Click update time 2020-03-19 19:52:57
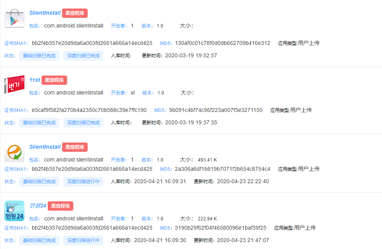Image resolution: width=382 pixels, height=249 pixels. tap(191, 56)
